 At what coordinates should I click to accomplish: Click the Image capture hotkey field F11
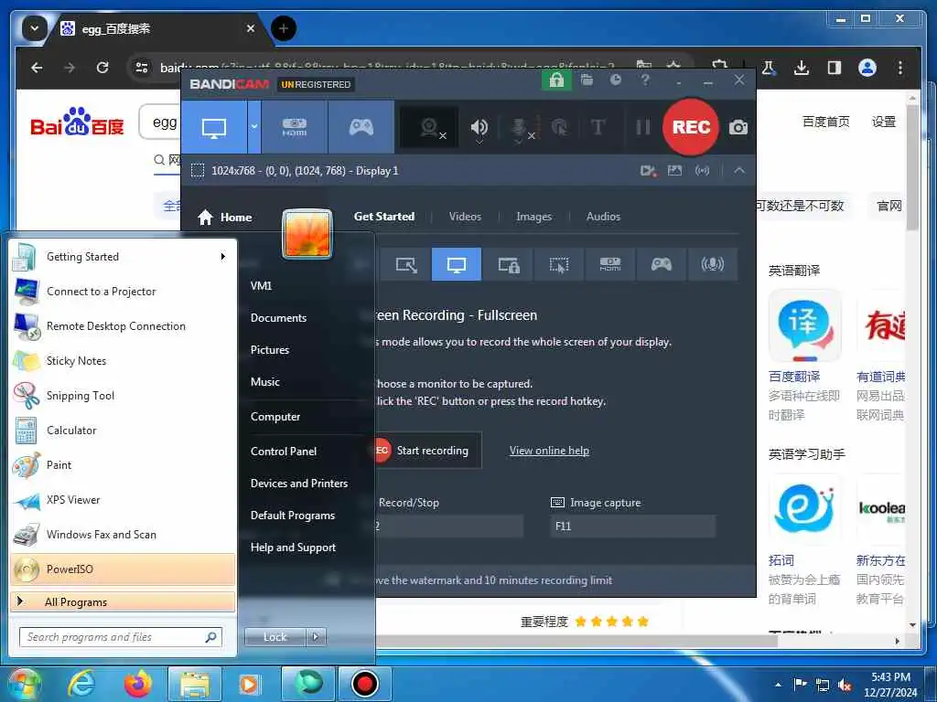(x=632, y=526)
